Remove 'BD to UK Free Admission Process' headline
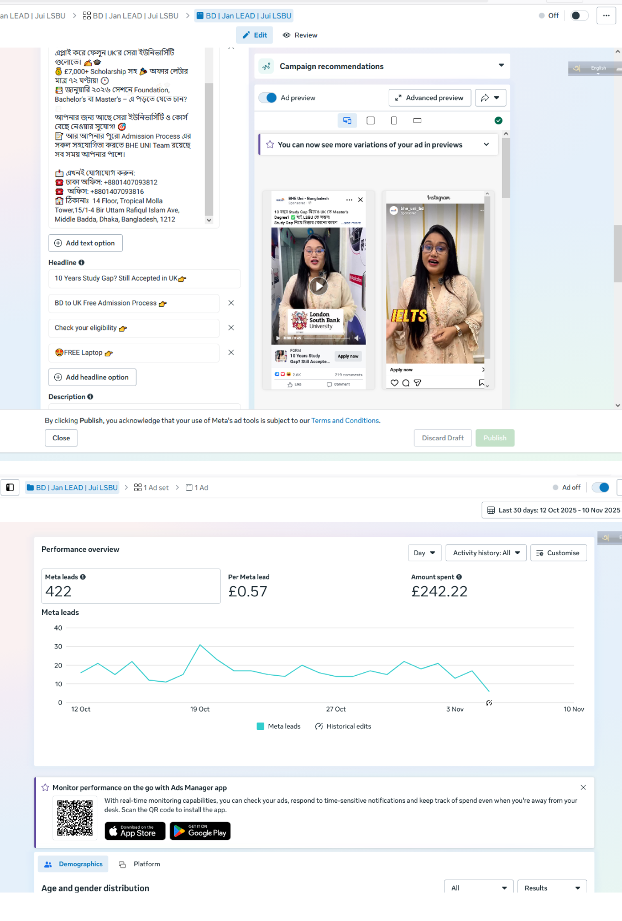Viewport: 622px width, 921px height. pyautogui.click(x=231, y=303)
